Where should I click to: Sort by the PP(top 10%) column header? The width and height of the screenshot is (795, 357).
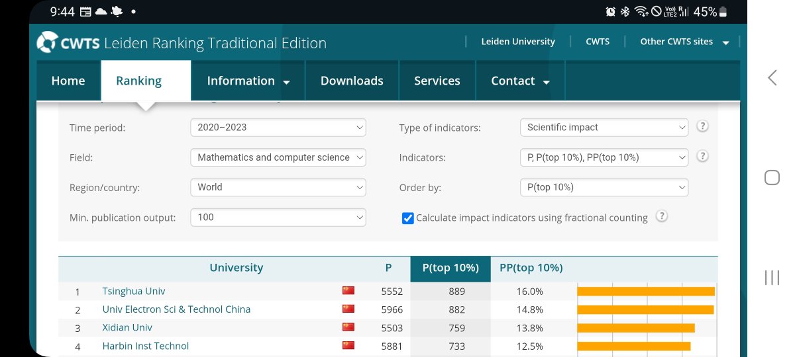click(531, 268)
